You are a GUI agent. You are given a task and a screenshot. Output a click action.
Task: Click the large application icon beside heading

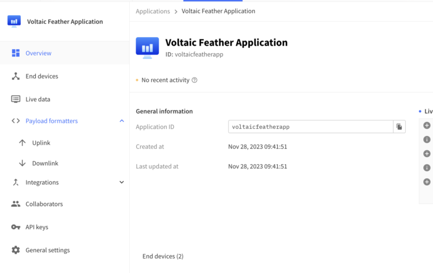[x=147, y=48]
